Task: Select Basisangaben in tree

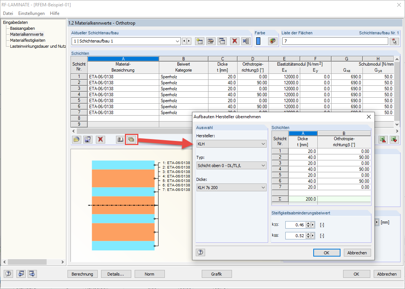Action: pos(22,28)
